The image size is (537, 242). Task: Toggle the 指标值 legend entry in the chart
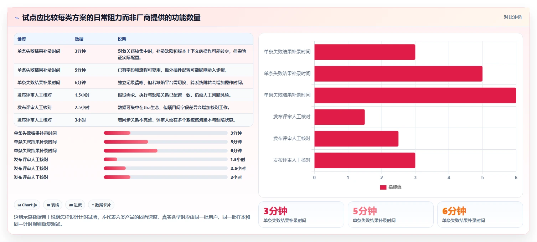(x=391, y=187)
